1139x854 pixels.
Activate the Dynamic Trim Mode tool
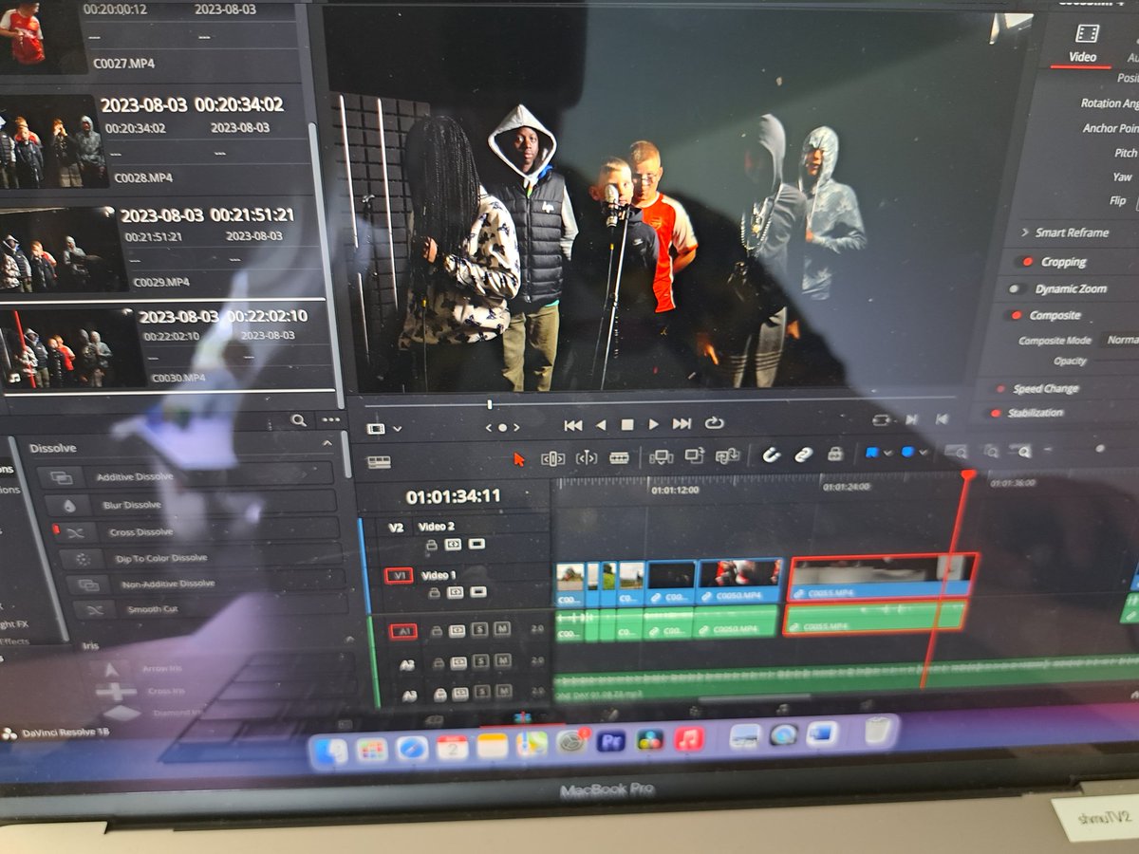tap(587, 457)
